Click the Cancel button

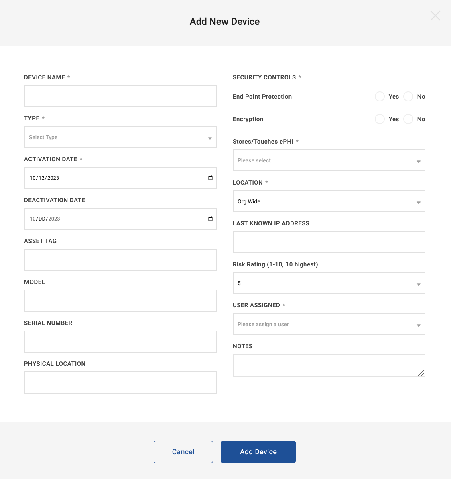pos(183,452)
